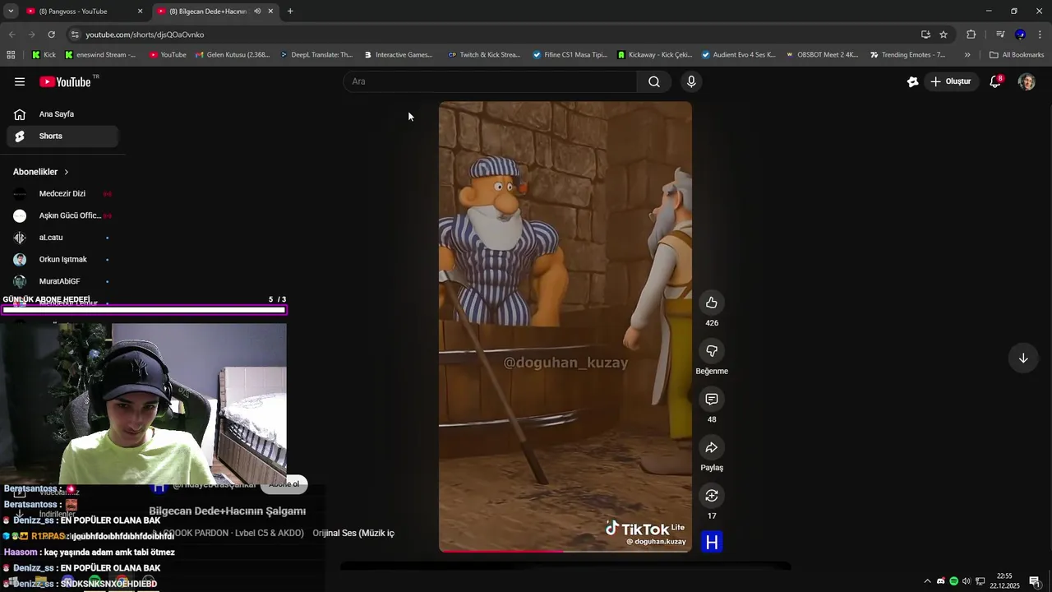Click the address bar URL
This screenshot has width=1052, height=592.
pos(145,35)
